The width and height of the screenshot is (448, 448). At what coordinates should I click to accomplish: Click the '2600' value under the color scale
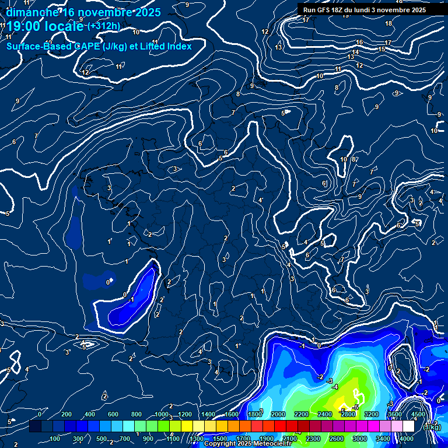(x=337, y=439)
